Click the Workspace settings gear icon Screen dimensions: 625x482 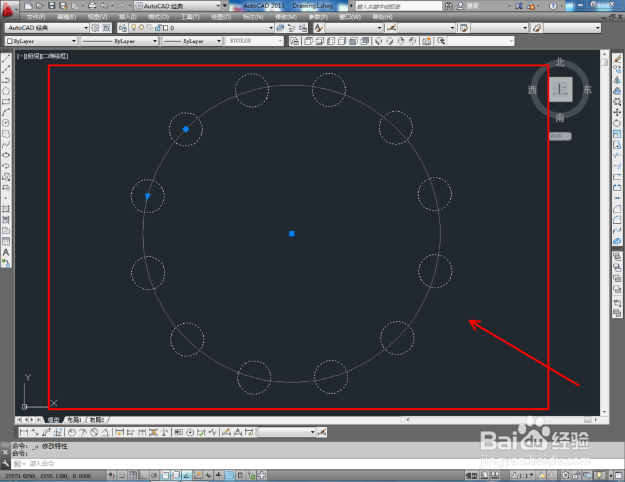pos(95,28)
